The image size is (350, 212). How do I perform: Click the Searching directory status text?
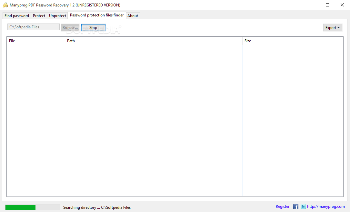97,207
